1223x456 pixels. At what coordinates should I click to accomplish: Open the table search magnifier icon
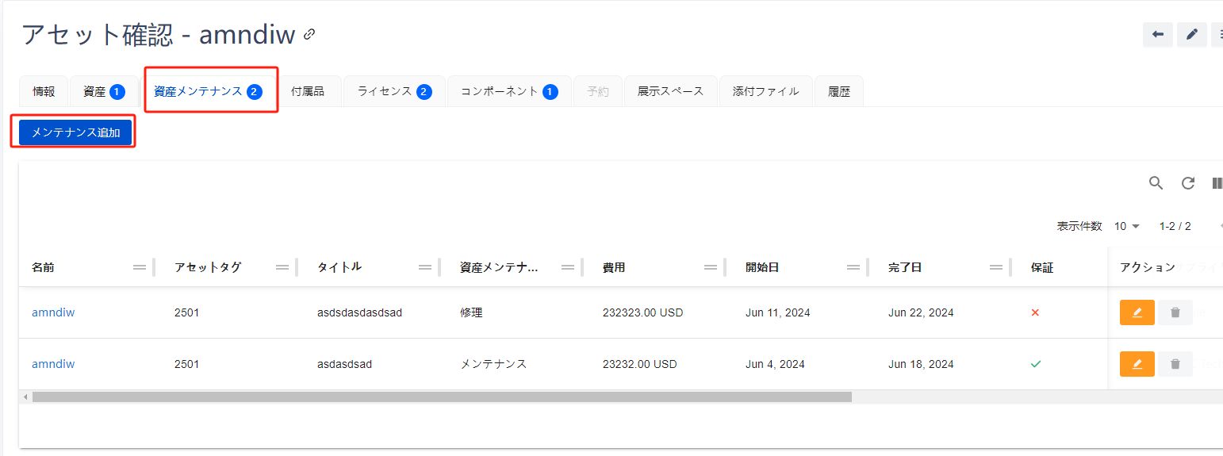[x=1156, y=183]
